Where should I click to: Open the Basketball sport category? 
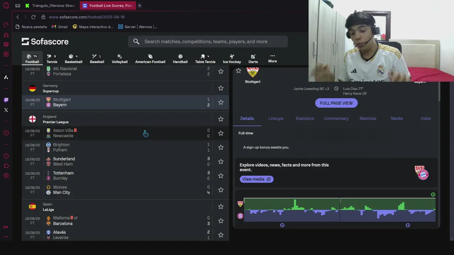tap(73, 59)
